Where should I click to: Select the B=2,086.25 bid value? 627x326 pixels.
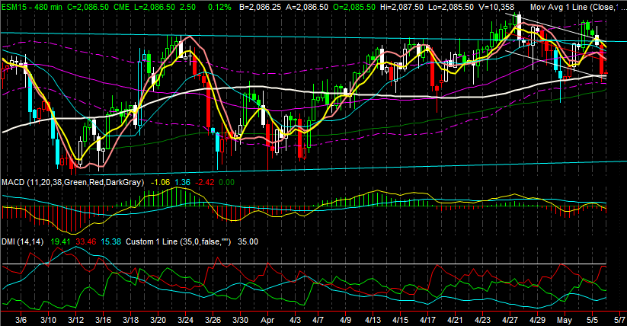(x=261, y=7)
